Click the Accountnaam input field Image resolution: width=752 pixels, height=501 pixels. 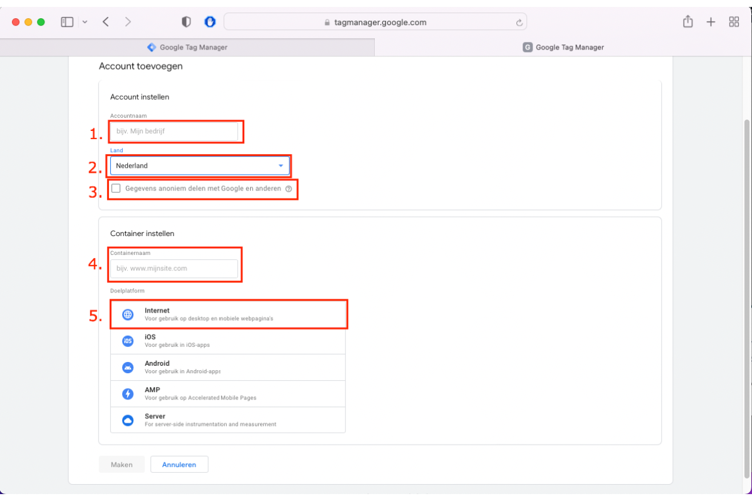[x=174, y=132]
